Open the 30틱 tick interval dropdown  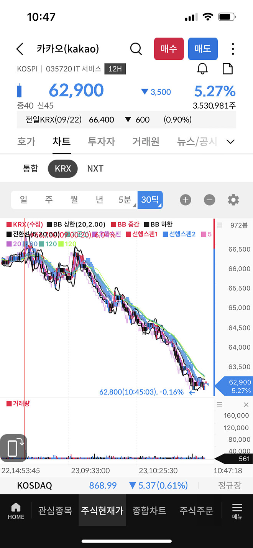[x=150, y=200]
